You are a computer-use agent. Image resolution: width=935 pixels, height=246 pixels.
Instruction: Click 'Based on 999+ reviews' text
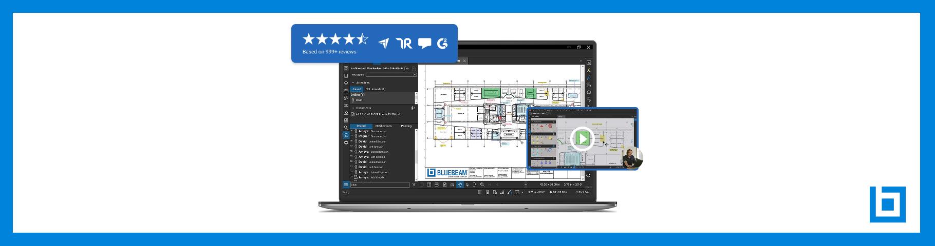point(329,52)
